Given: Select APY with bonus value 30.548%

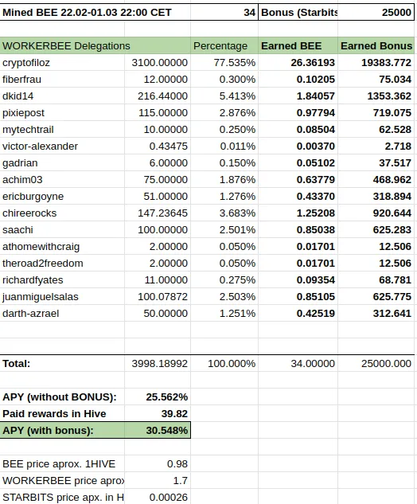Looking at the screenshot, I should (x=158, y=430).
